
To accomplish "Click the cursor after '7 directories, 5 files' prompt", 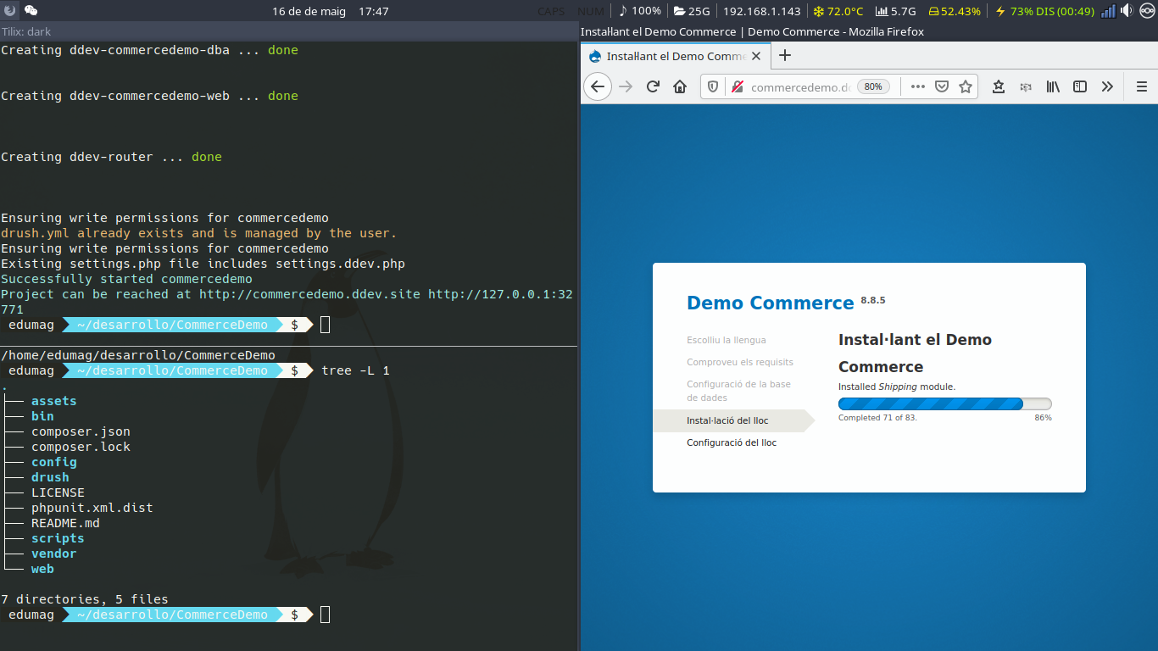I will 326,615.
